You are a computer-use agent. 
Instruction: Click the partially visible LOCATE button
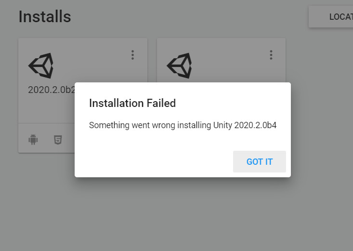331,17
